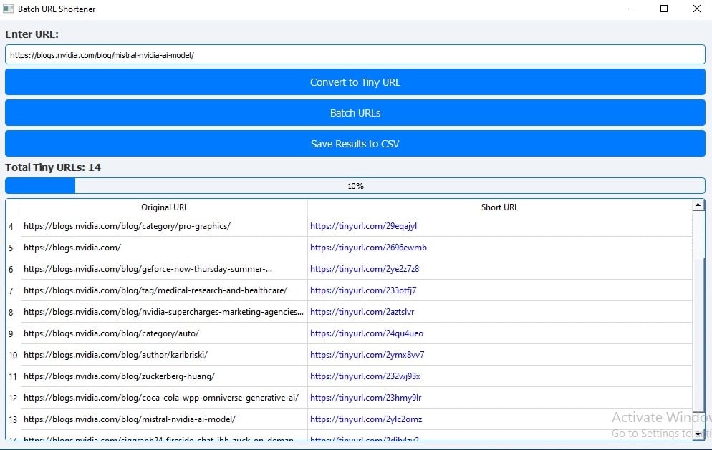Click Convert to Tiny URL button
This screenshot has height=450, width=712.
click(355, 82)
